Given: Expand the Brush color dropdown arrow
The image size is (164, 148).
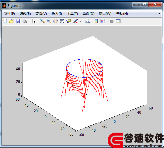Looking at the screenshot, I should (x=80, y=21).
